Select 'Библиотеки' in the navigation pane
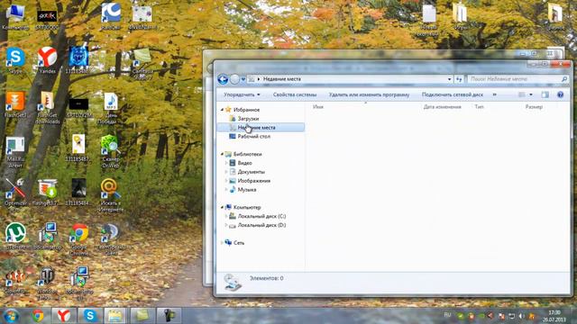Screen dimensions: 577x324 pos(247,154)
